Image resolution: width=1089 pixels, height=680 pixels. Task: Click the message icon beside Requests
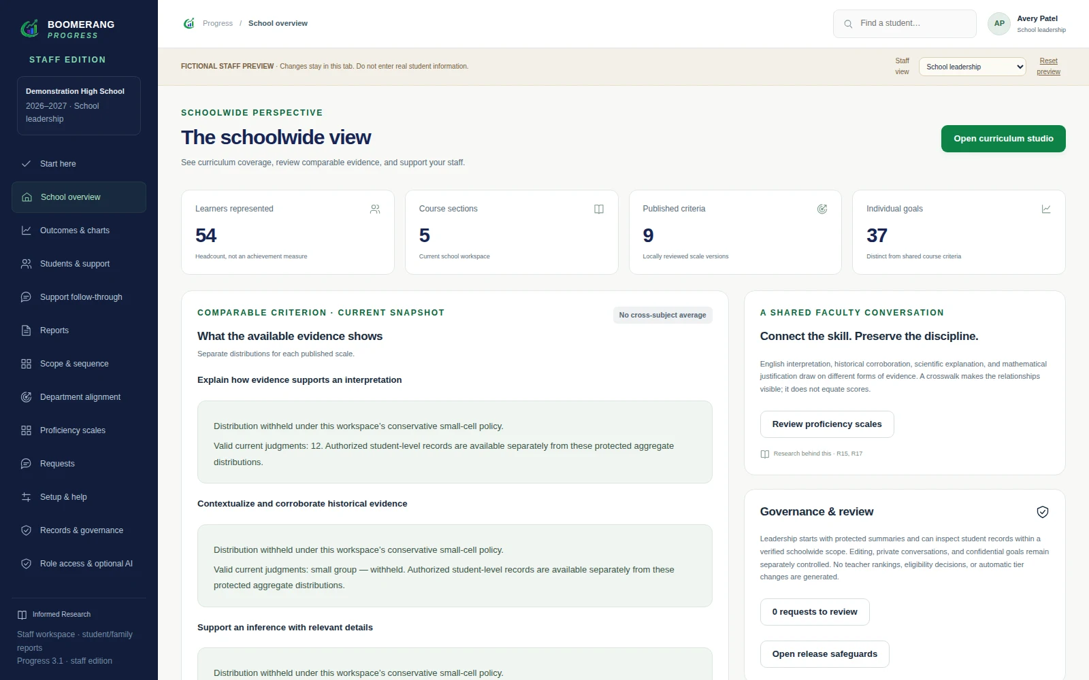[26, 464]
